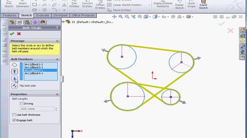Open File Explorer task pane

pos(243,41)
